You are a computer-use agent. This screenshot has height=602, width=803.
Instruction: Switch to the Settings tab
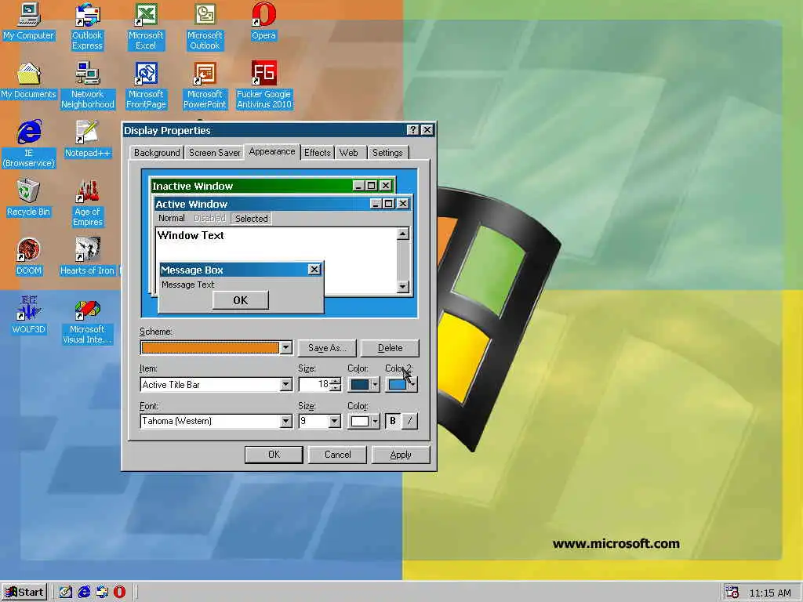coord(387,153)
